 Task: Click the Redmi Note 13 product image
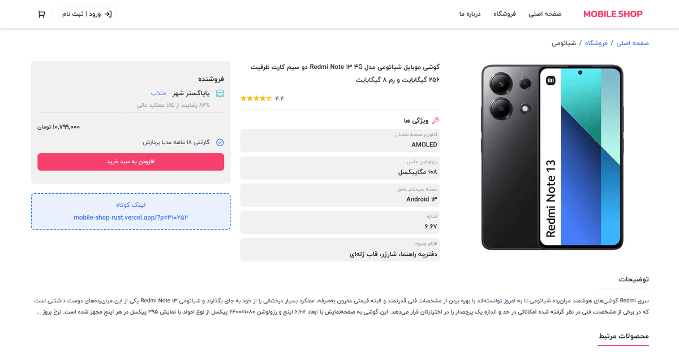552,157
